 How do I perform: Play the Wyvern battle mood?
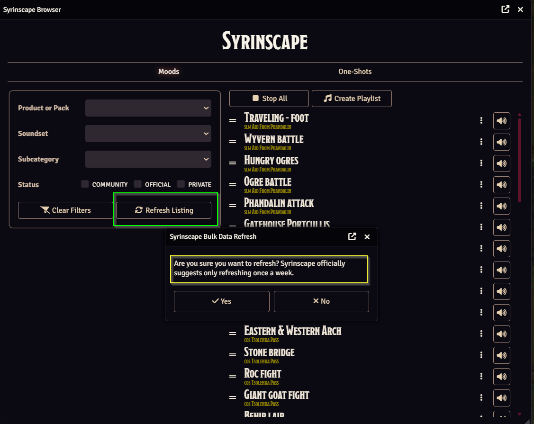501,142
